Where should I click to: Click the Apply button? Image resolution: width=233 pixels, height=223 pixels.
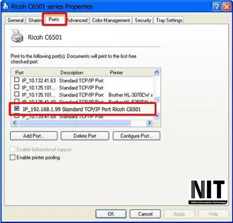pos(179,214)
